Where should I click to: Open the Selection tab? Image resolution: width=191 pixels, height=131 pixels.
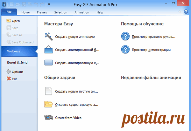(x=61, y=12)
